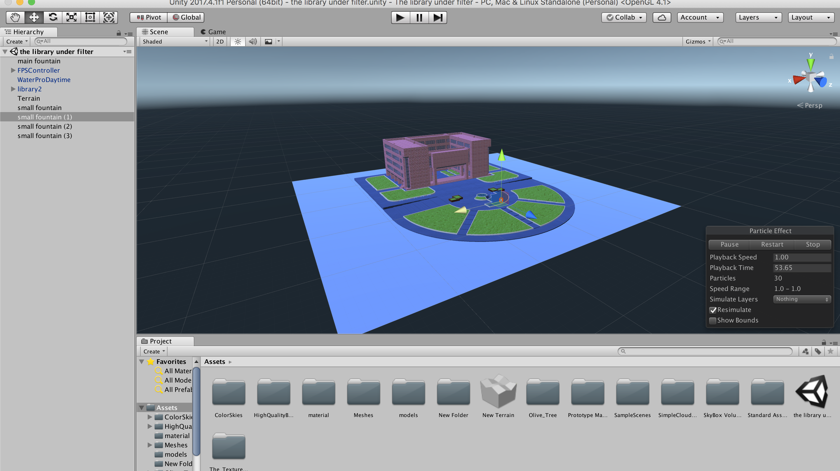Expand the FPSController hierarchy item
This screenshot has width=840, height=471.
(13, 70)
